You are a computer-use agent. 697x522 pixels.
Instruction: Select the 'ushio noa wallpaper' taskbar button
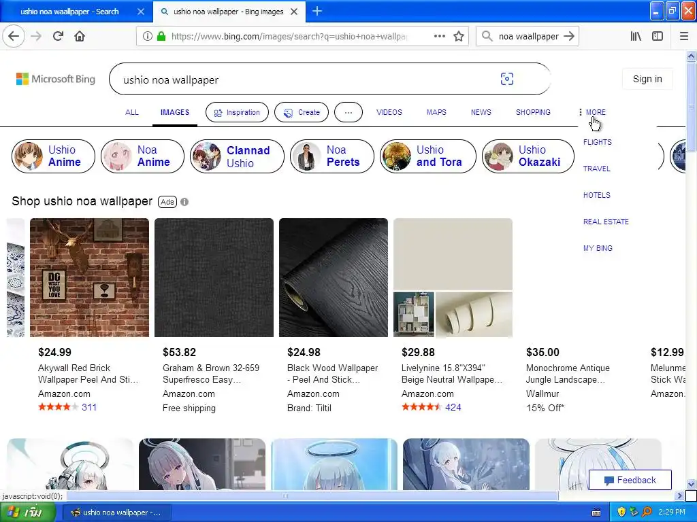pos(116,512)
